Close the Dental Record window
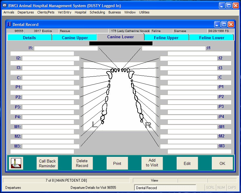 point(231,24)
